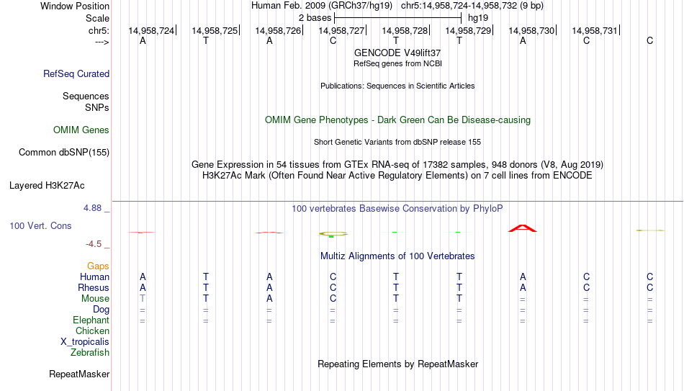This screenshot has width=684, height=391.
Task: Open the 100 Vert. Cons track label
Action: click(x=40, y=225)
